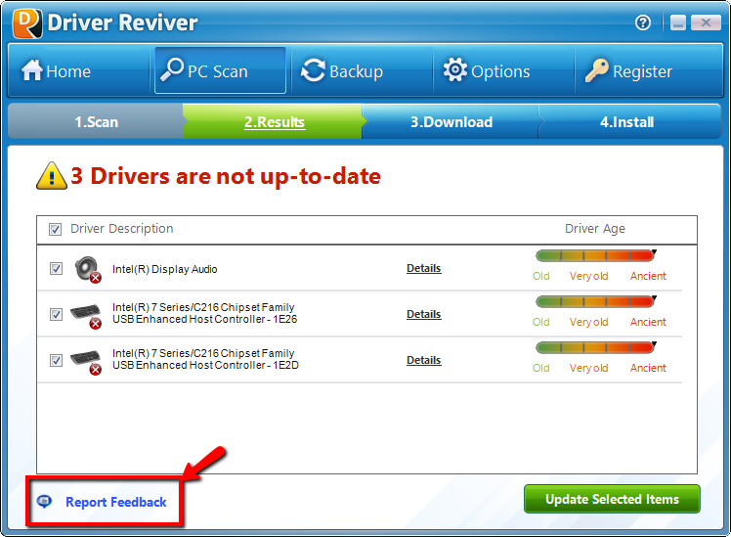
Task: Click the Driver Age column header
Action: coord(594,229)
